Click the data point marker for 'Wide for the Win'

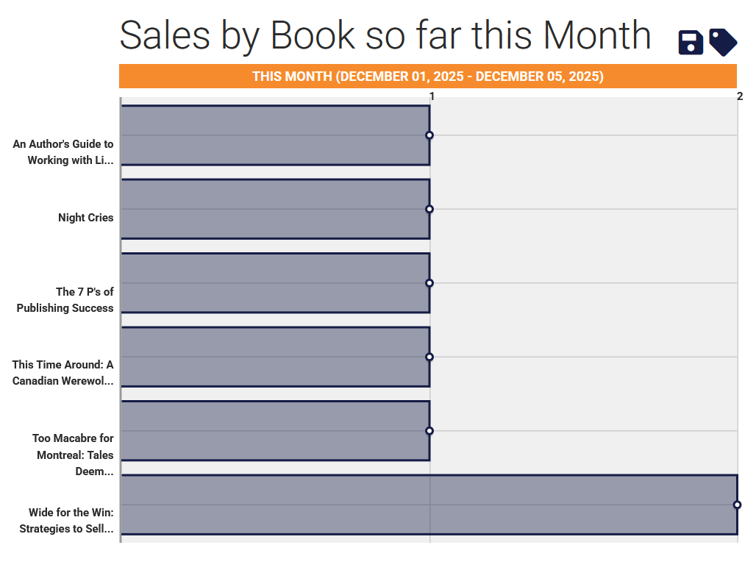(x=737, y=505)
